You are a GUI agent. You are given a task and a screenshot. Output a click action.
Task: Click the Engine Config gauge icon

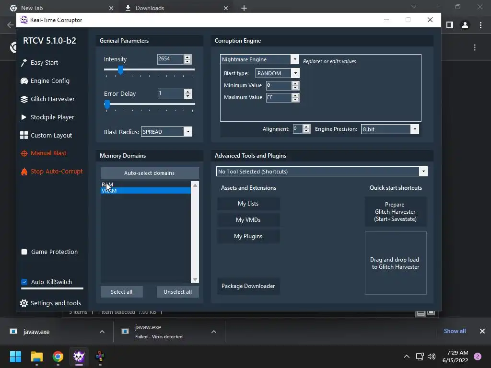pyautogui.click(x=24, y=80)
